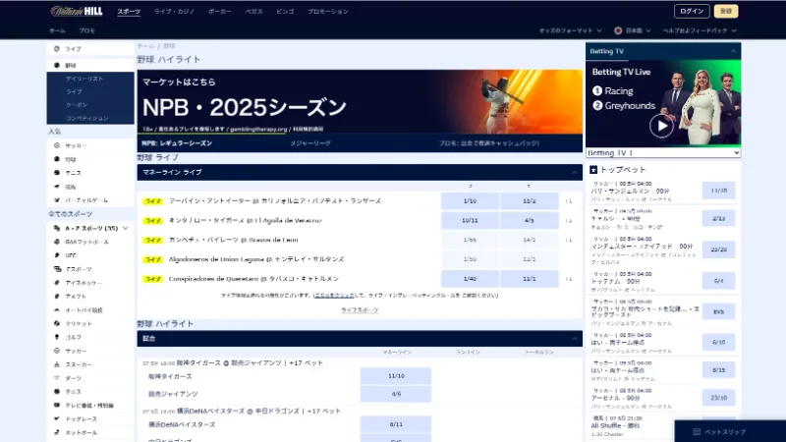Open オートバイ競技 in the sports list
Screen dimensions: 786x442
pos(90,310)
